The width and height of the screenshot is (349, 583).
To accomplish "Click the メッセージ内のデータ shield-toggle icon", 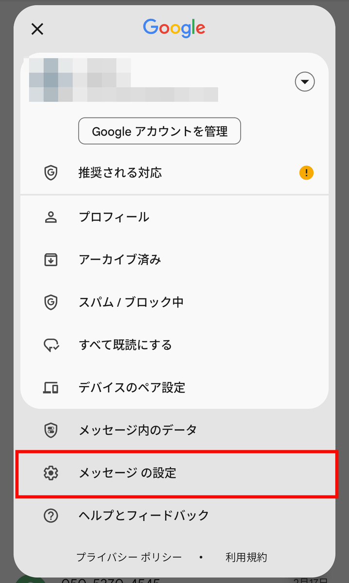I will 51,430.
